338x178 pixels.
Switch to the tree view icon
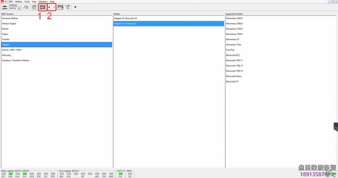67,7
